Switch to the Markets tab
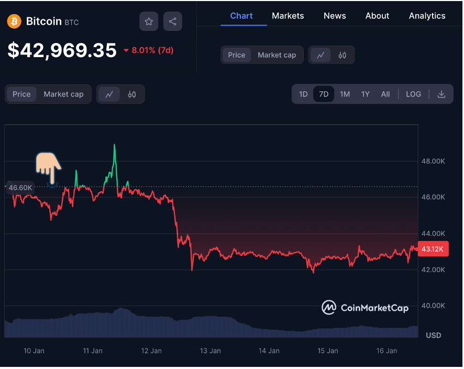 coord(288,16)
